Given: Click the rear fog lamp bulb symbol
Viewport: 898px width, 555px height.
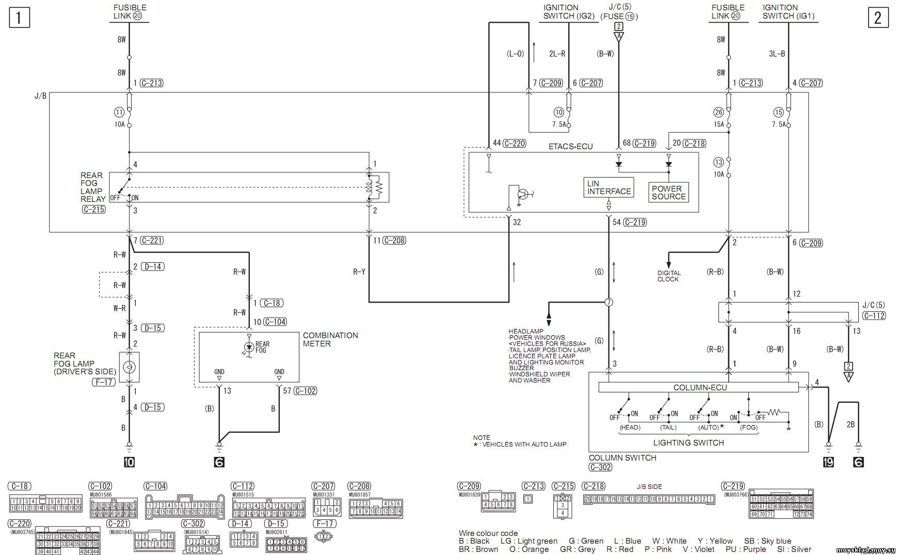Looking at the screenshot, I should click(x=130, y=367).
